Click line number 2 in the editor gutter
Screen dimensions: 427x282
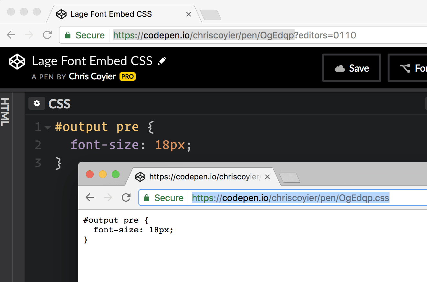coord(38,145)
